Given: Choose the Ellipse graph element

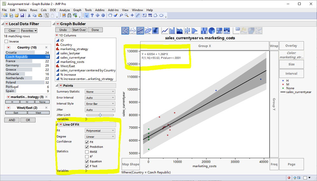Looking at the screenshot, I should click(x=148, y=30).
